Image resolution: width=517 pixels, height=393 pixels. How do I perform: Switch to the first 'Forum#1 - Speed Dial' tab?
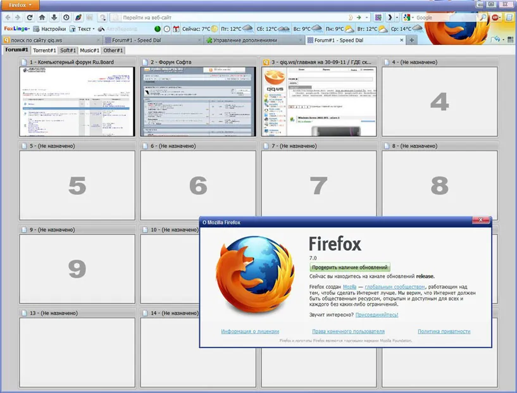pyautogui.click(x=153, y=41)
